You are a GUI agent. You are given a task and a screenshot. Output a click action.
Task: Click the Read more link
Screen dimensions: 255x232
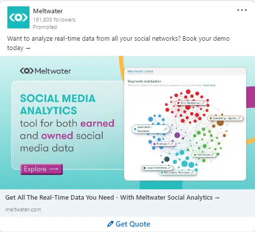[x=209, y=85]
